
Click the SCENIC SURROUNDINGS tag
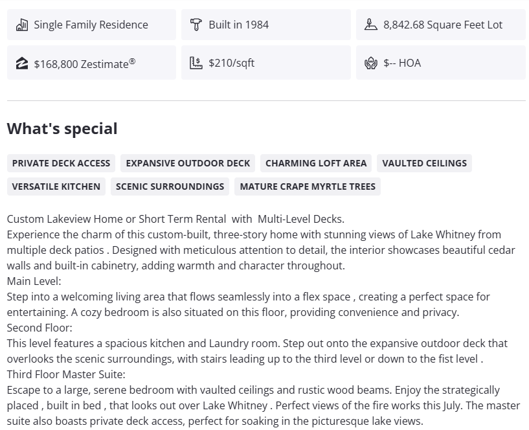coord(170,187)
